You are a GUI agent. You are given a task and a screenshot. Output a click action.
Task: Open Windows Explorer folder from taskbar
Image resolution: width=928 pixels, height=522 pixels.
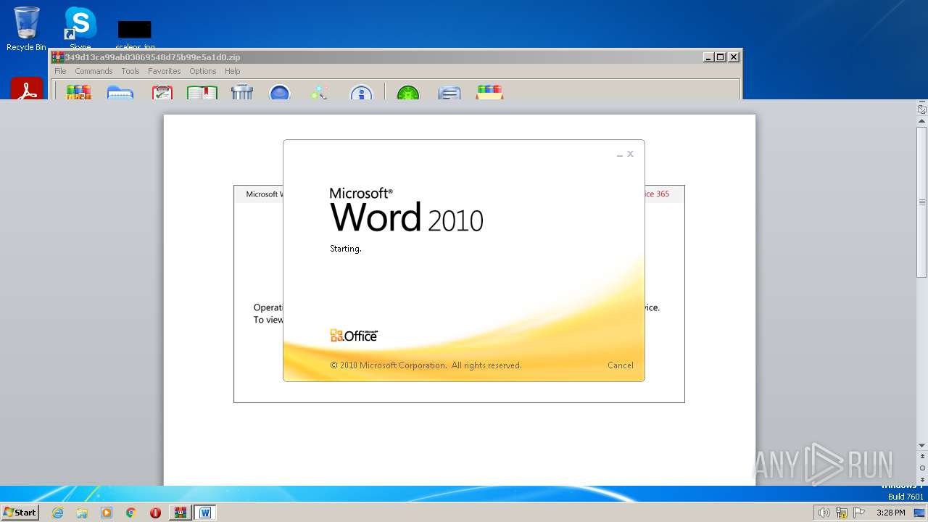[82, 513]
